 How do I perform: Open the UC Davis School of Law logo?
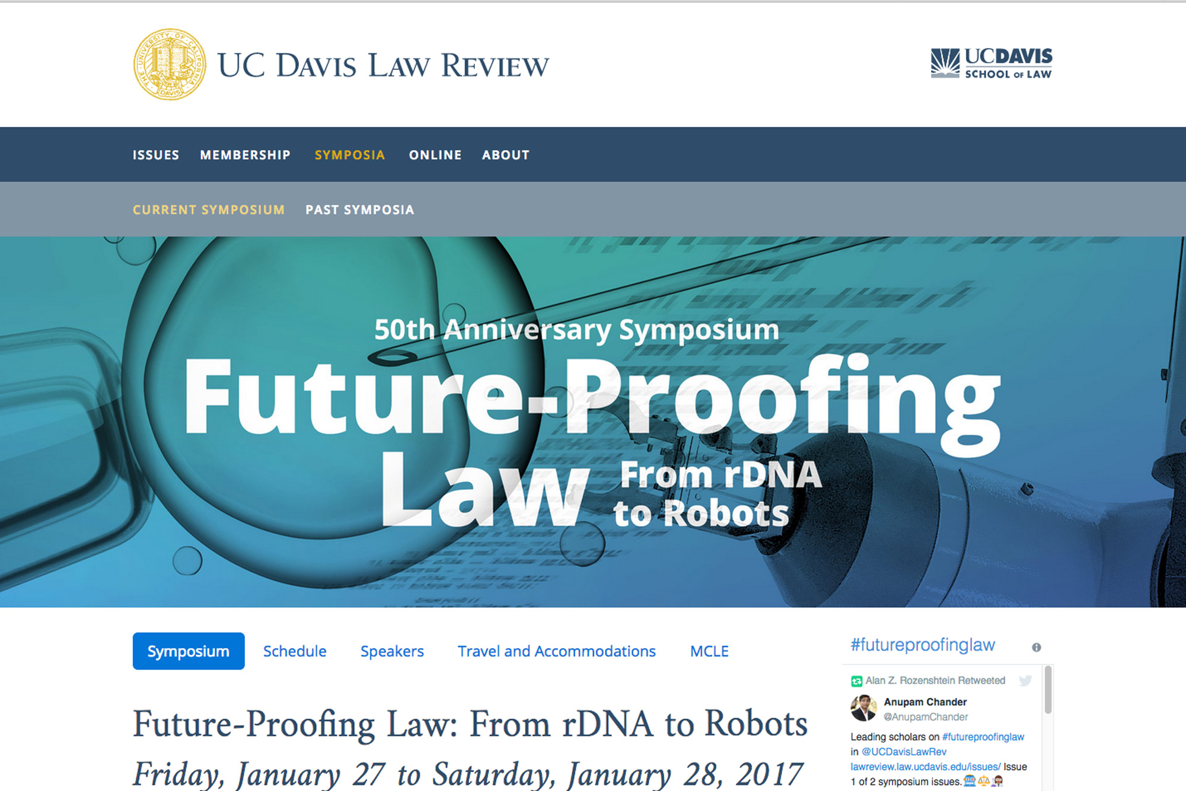(991, 63)
